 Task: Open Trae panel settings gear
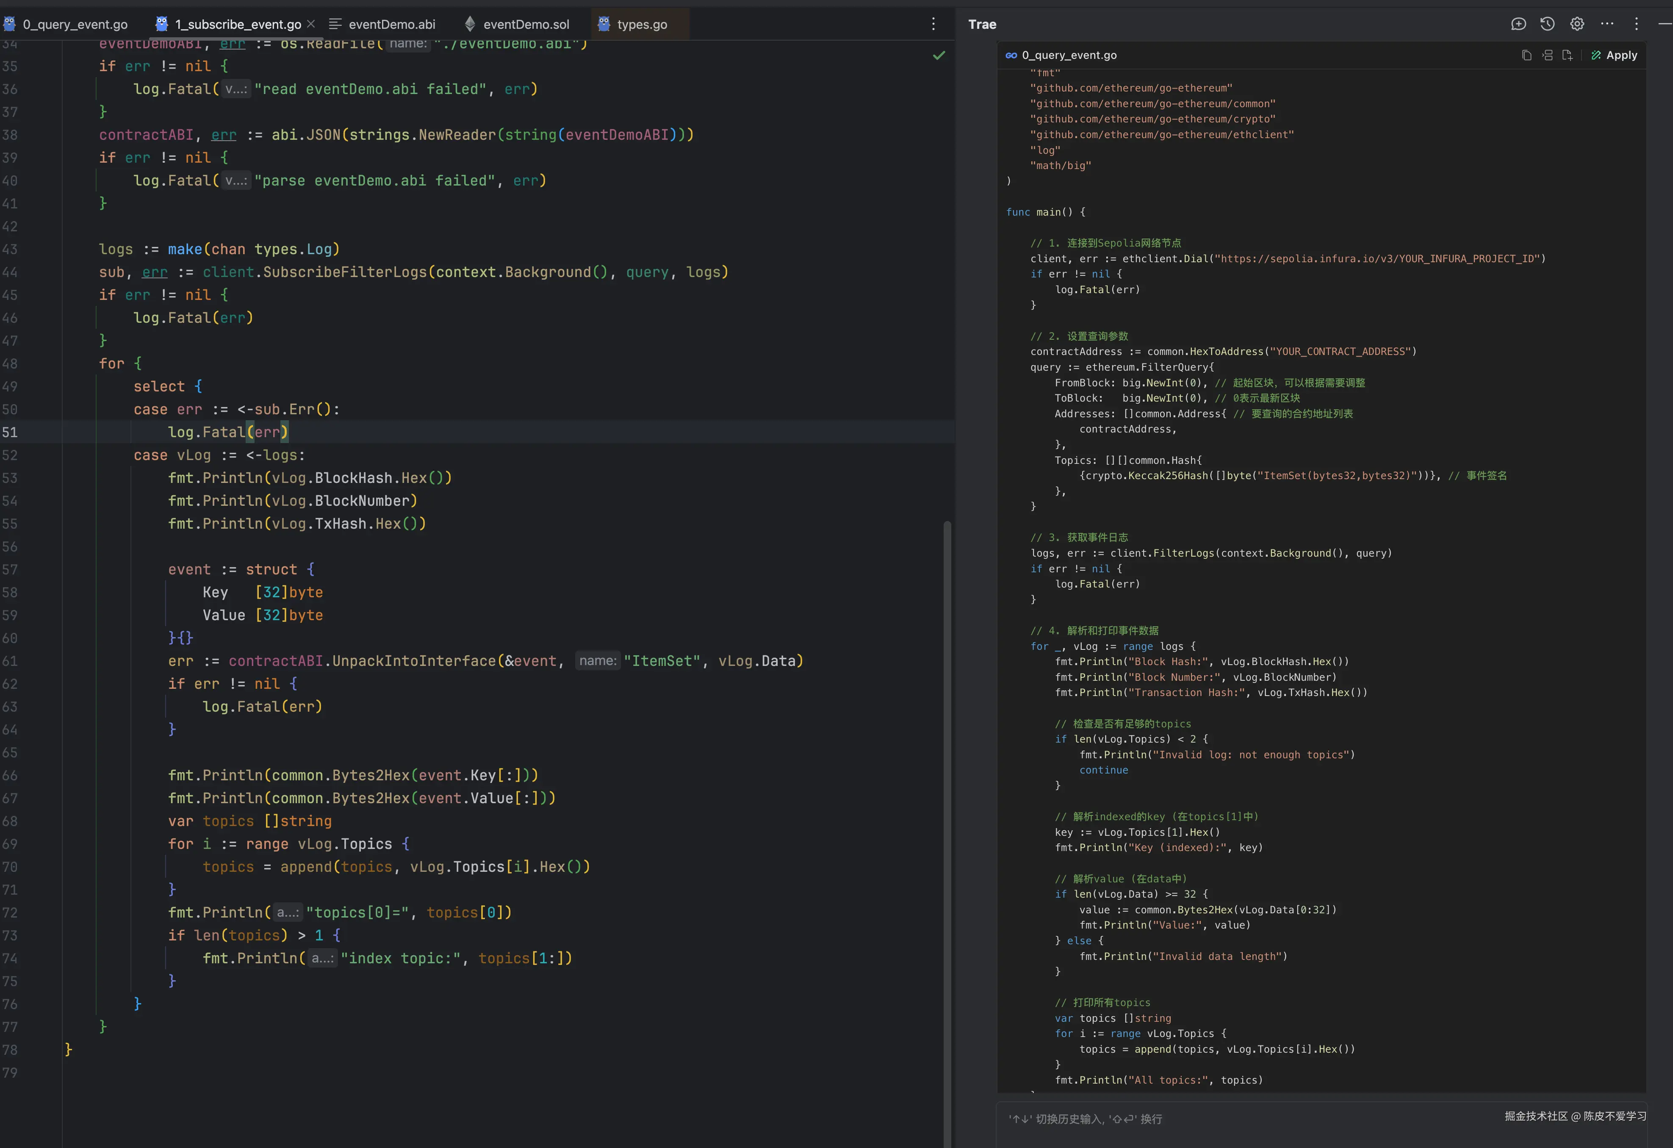[x=1576, y=24]
